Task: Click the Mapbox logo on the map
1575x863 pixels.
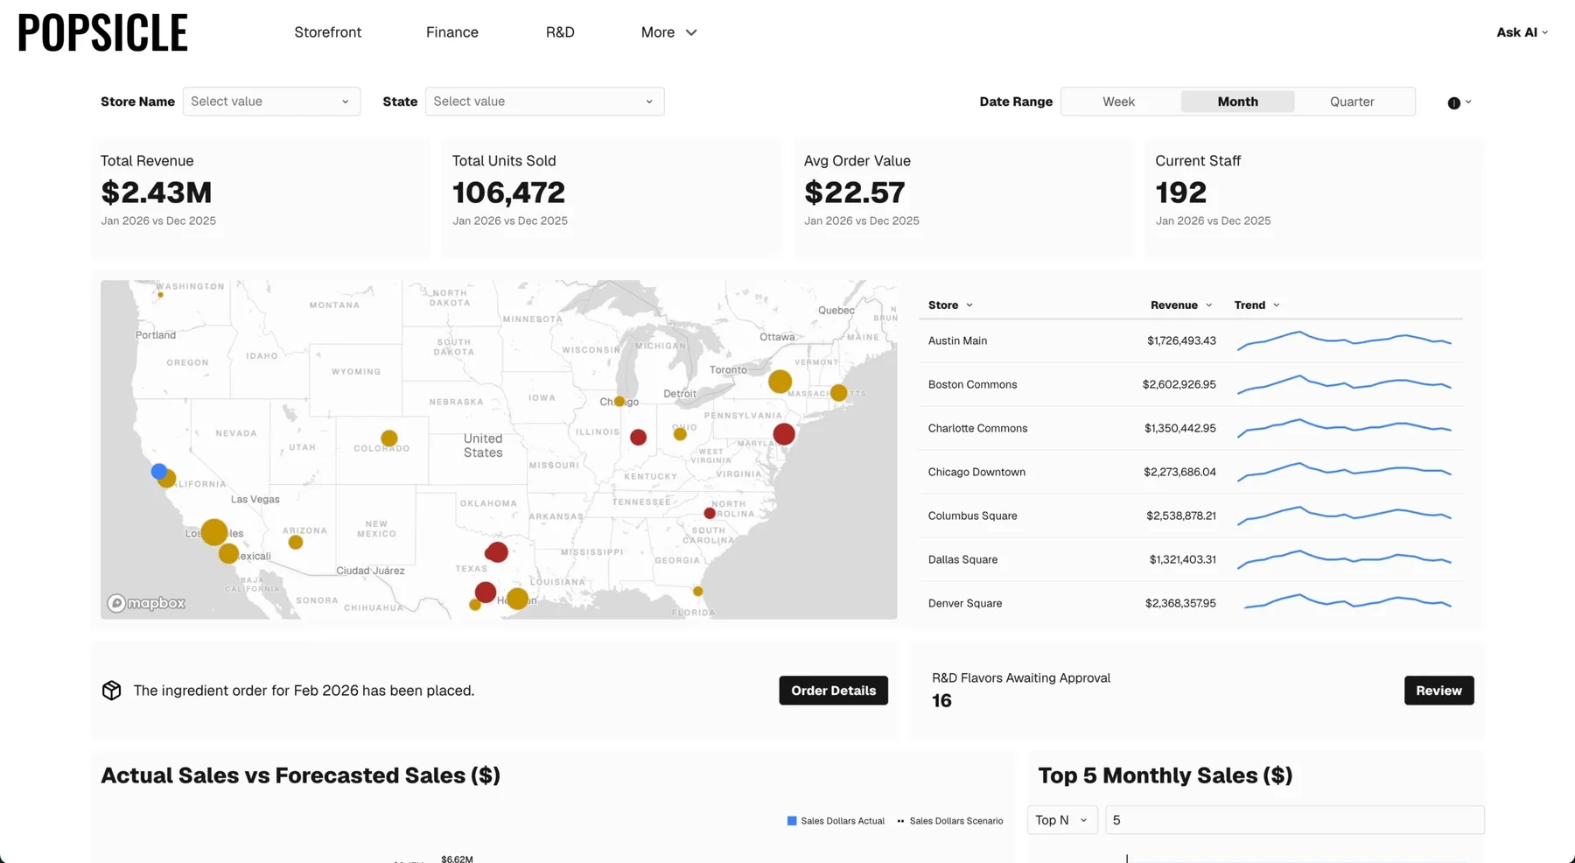Action: [146, 603]
